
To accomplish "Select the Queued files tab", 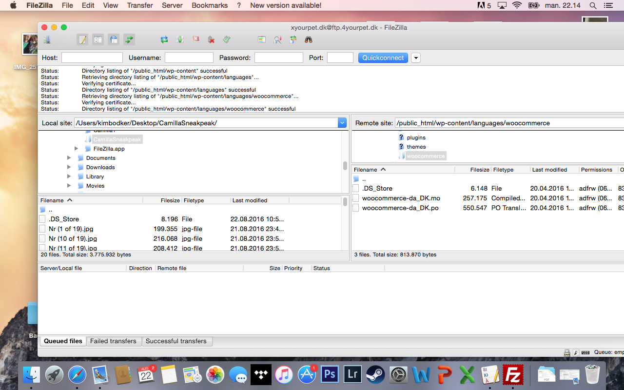I will click(x=63, y=341).
